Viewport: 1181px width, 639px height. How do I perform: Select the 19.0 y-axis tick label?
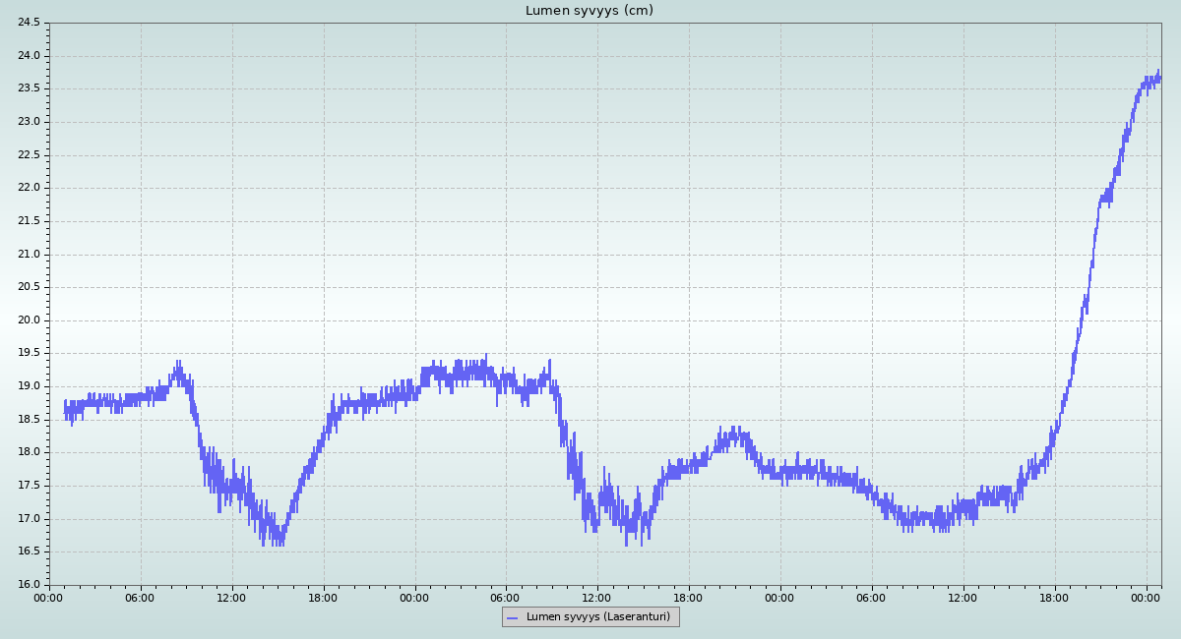(30, 386)
